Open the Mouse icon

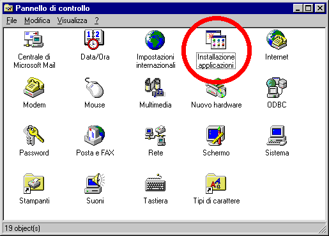(x=95, y=88)
